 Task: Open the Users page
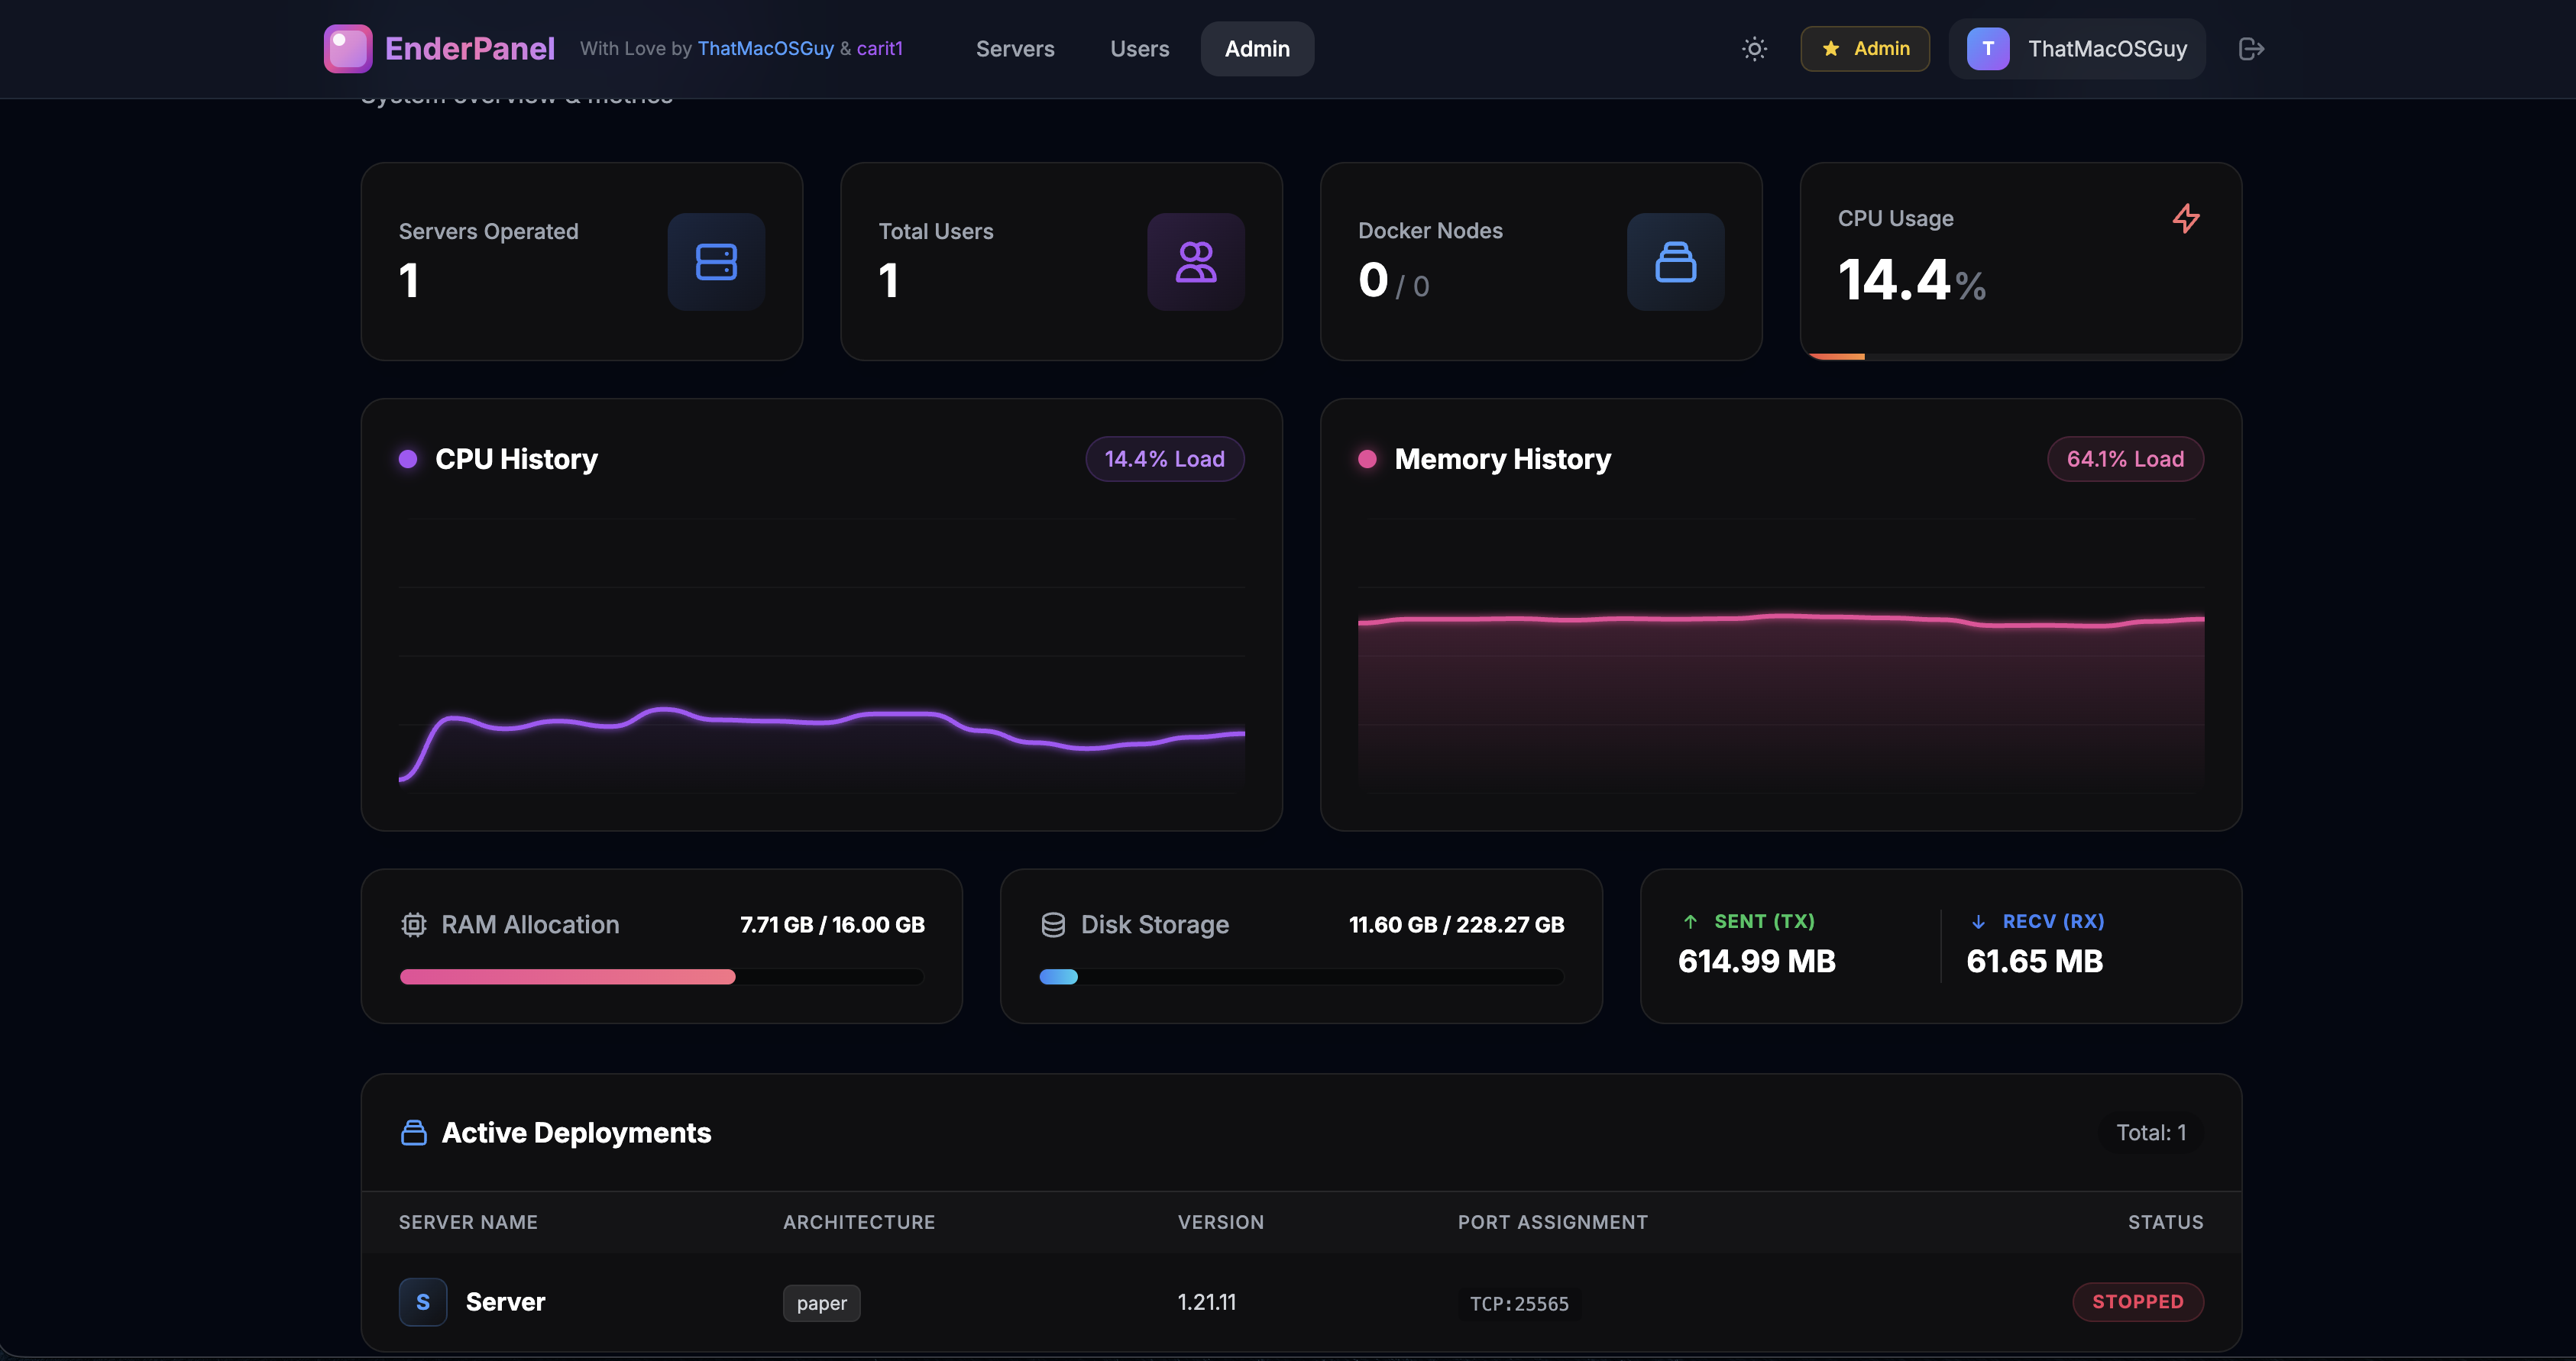(1139, 48)
